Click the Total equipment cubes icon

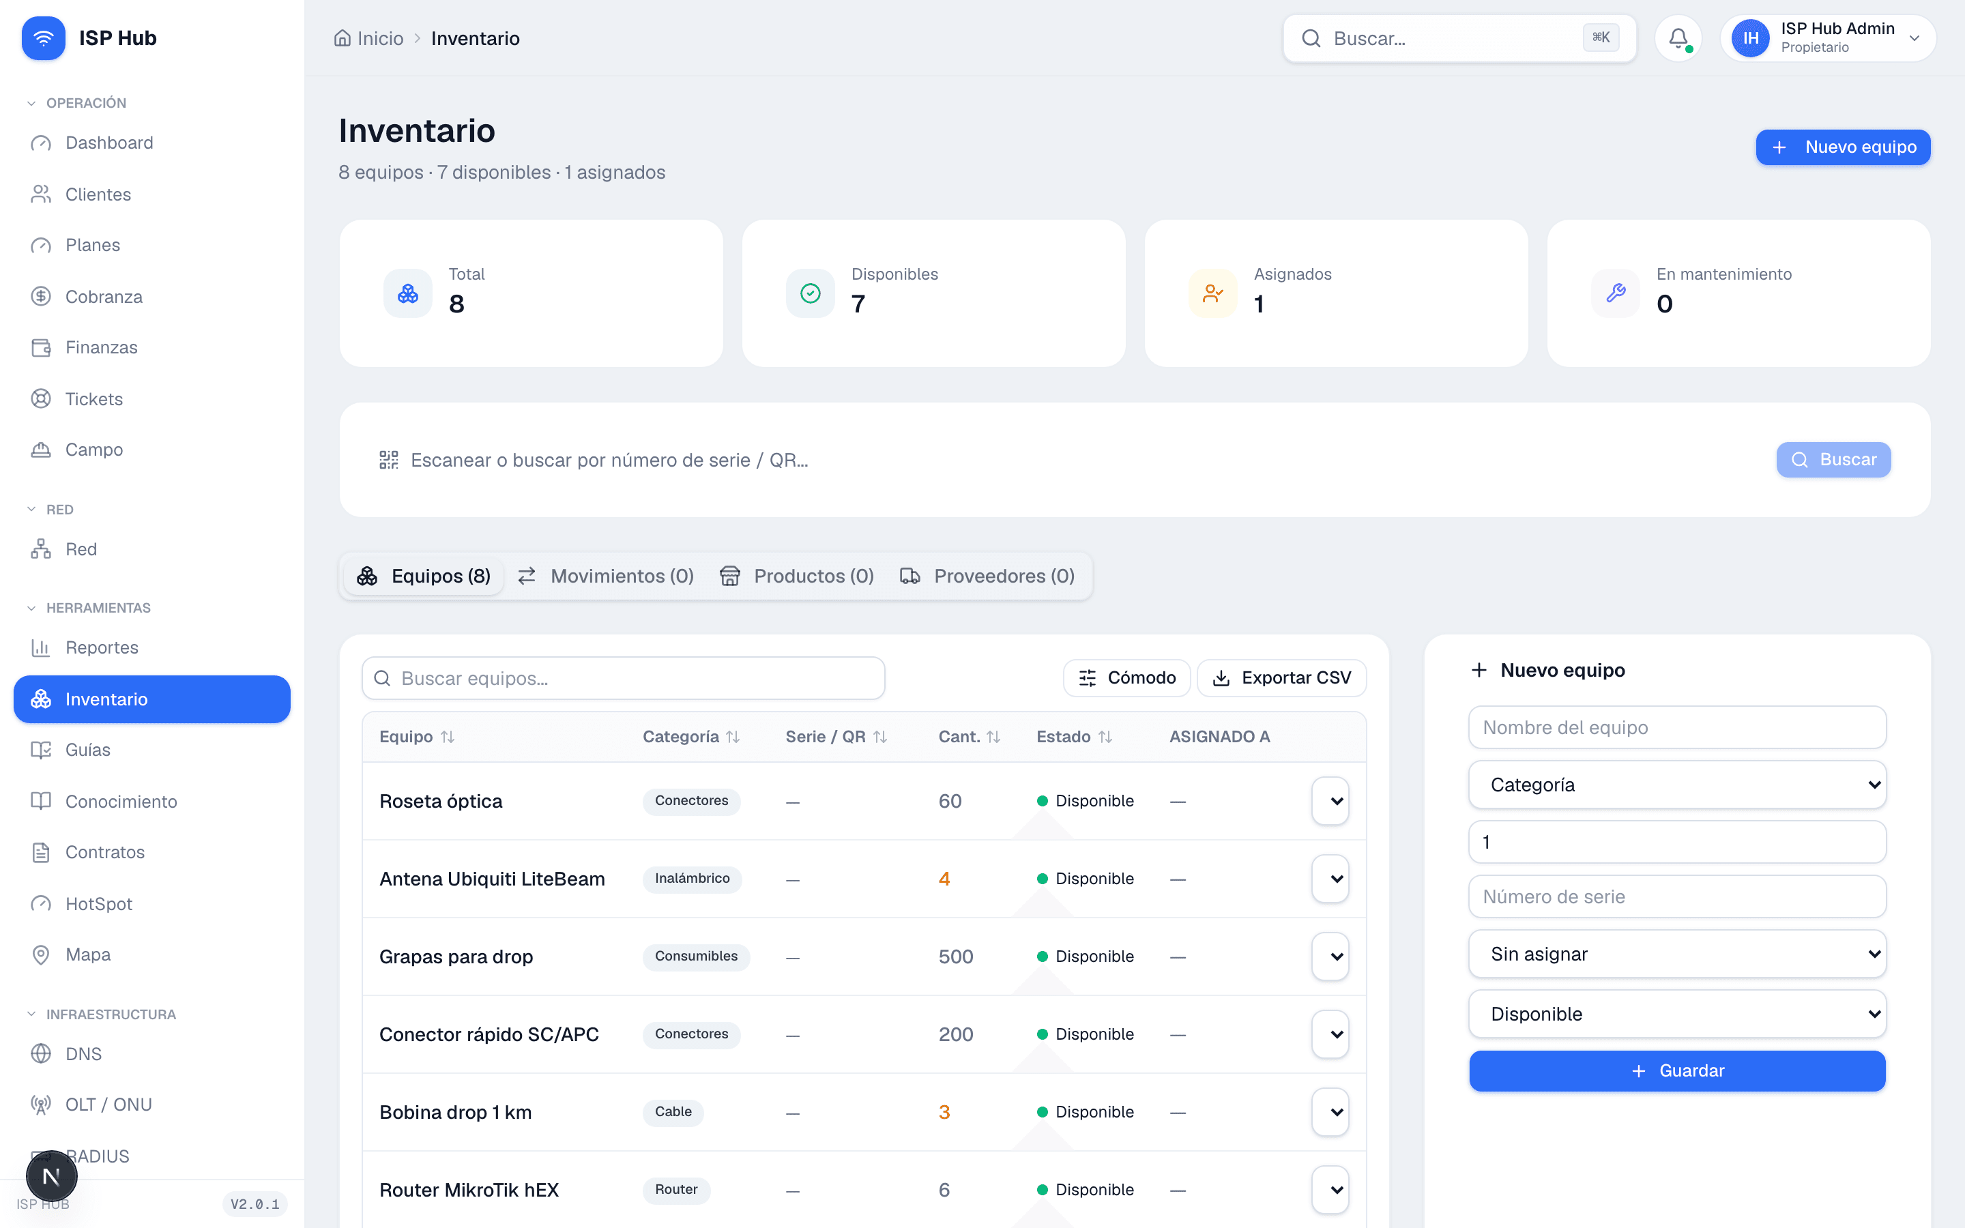pos(407,293)
